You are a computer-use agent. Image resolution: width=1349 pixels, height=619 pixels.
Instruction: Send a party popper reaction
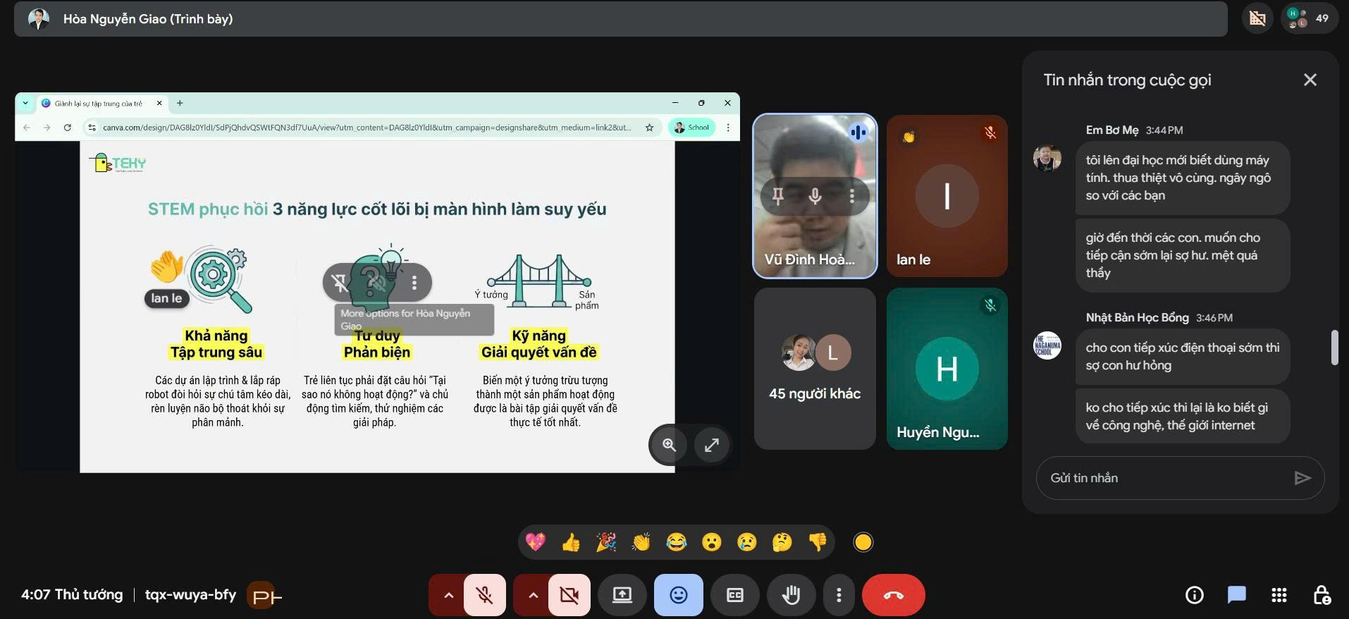pyautogui.click(x=606, y=542)
